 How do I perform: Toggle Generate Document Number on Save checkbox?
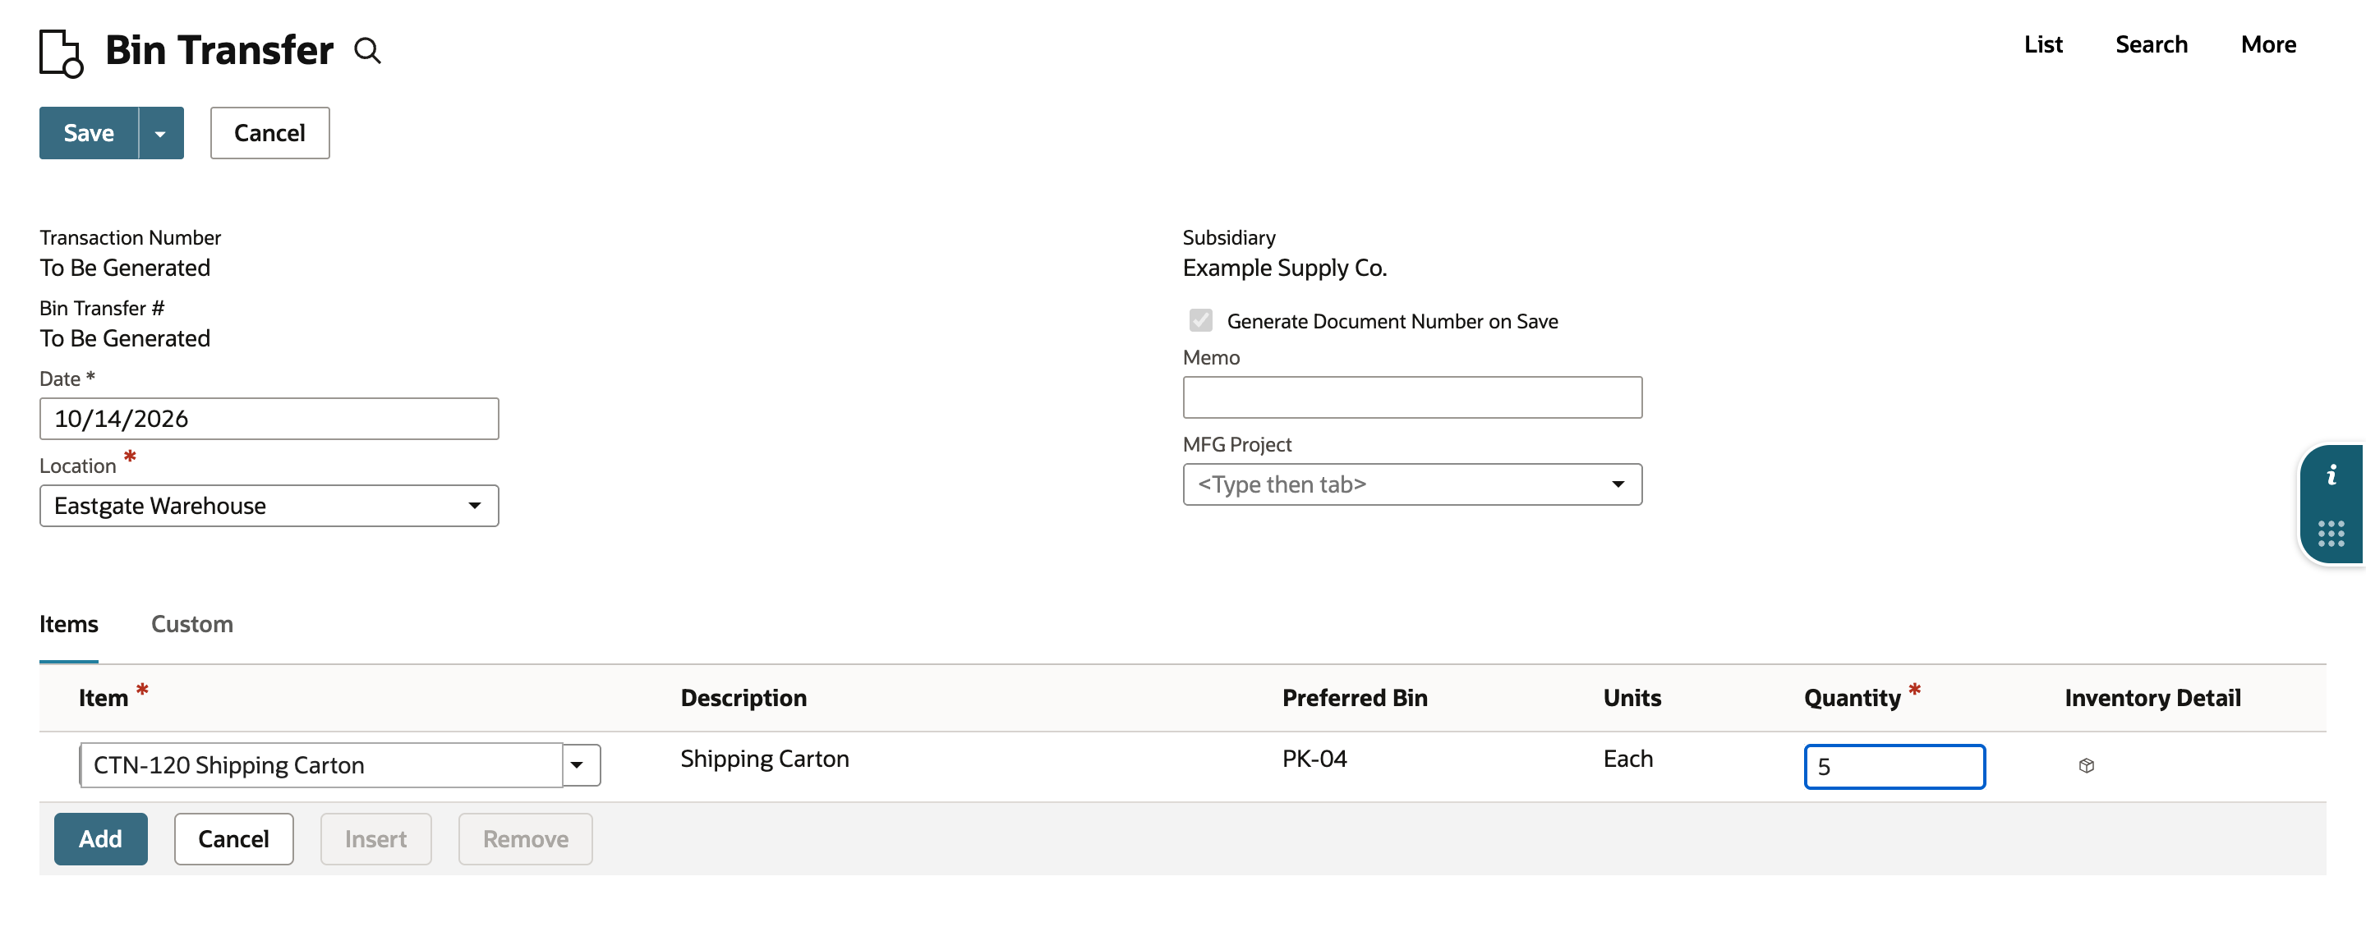tap(1200, 320)
